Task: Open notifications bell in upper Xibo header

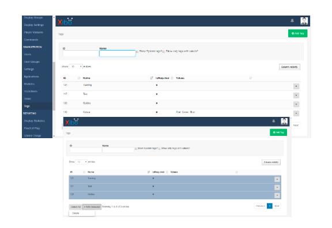Action: [x=292, y=21]
